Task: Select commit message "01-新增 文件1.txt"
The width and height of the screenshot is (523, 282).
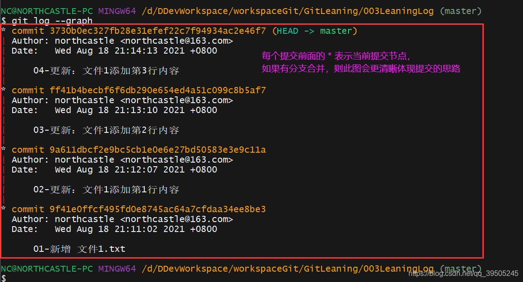Action: 79,249
